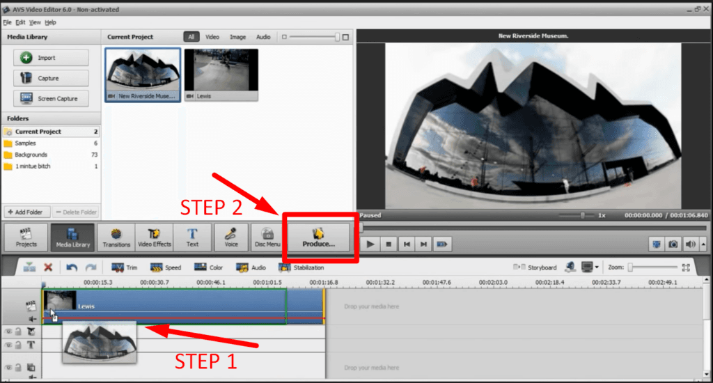The height and width of the screenshot is (383, 713).
Task: Click the Produce button
Action: pyautogui.click(x=318, y=237)
